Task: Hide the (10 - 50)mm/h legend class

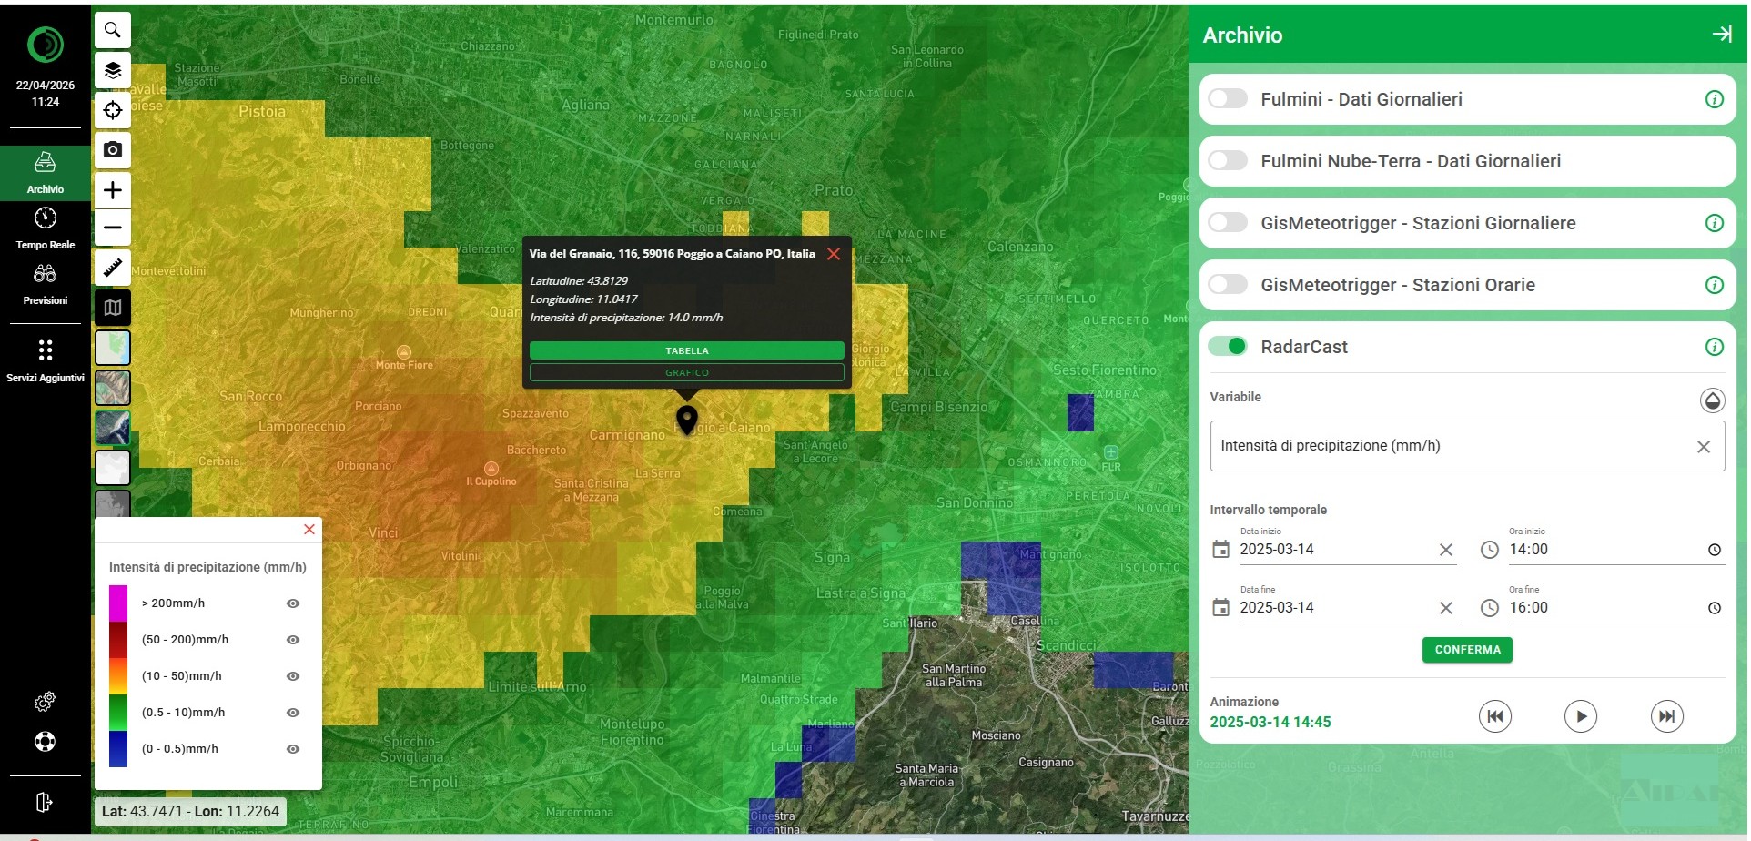Action: coord(293,676)
